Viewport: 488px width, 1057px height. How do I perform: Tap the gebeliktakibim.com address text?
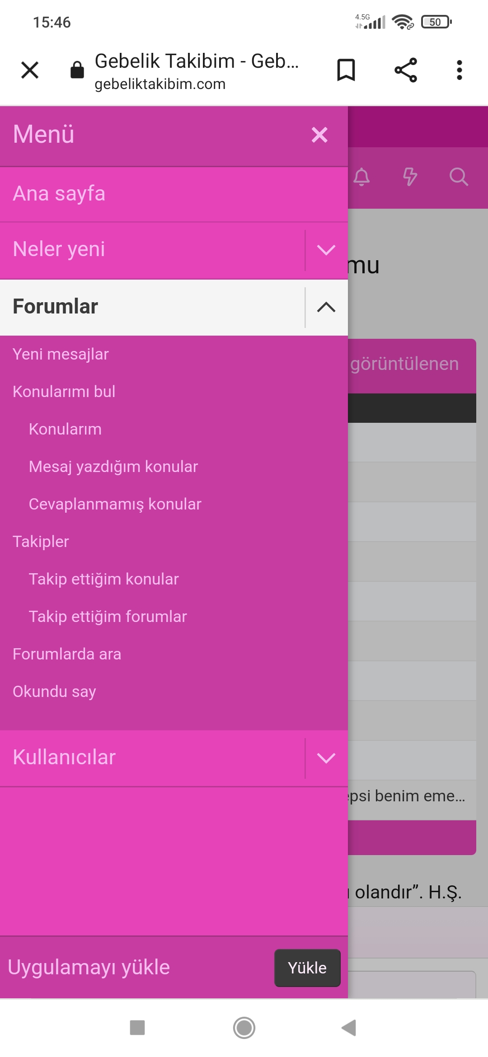pos(160,84)
